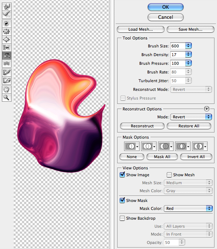Image resolution: width=217 pixels, height=249 pixels.
Task: Click the Brush Density value field
Action: pyautogui.click(x=178, y=55)
